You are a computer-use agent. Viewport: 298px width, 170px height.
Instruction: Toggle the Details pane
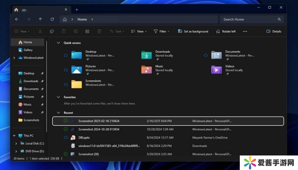(274, 31)
